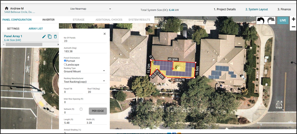Screen dimensions: 297x134
Task: Click the undo arrow on the map
Action: tap(261, 20)
